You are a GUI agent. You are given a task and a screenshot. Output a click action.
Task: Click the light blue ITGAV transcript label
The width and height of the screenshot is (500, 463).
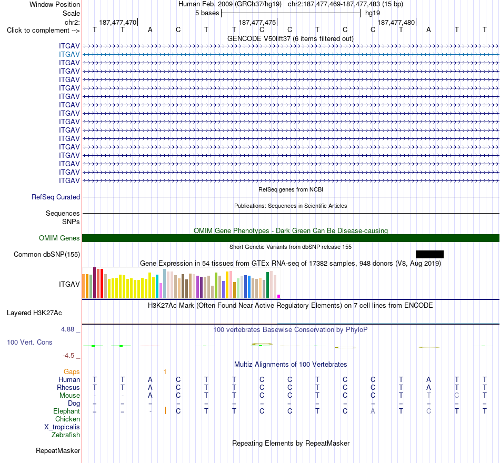click(x=69, y=54)
